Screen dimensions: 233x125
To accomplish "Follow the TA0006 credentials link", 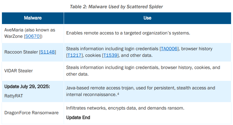I will point(169,49).
